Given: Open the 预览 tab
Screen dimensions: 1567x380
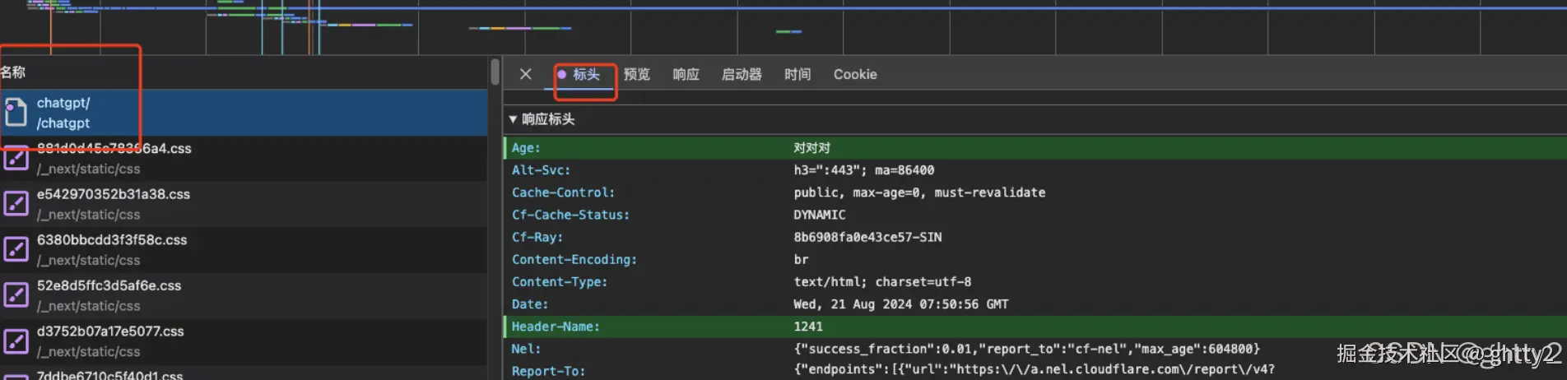Looking at the screenshot, I should click(636, 75).
